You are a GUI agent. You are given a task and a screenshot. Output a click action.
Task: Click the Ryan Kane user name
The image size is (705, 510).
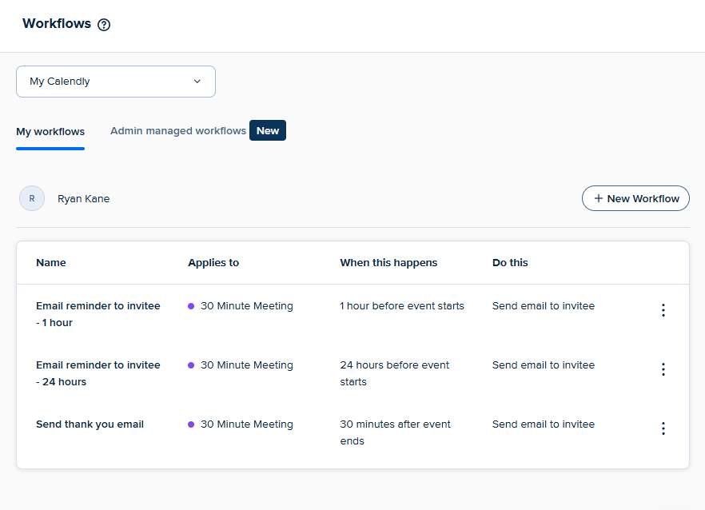84,199
